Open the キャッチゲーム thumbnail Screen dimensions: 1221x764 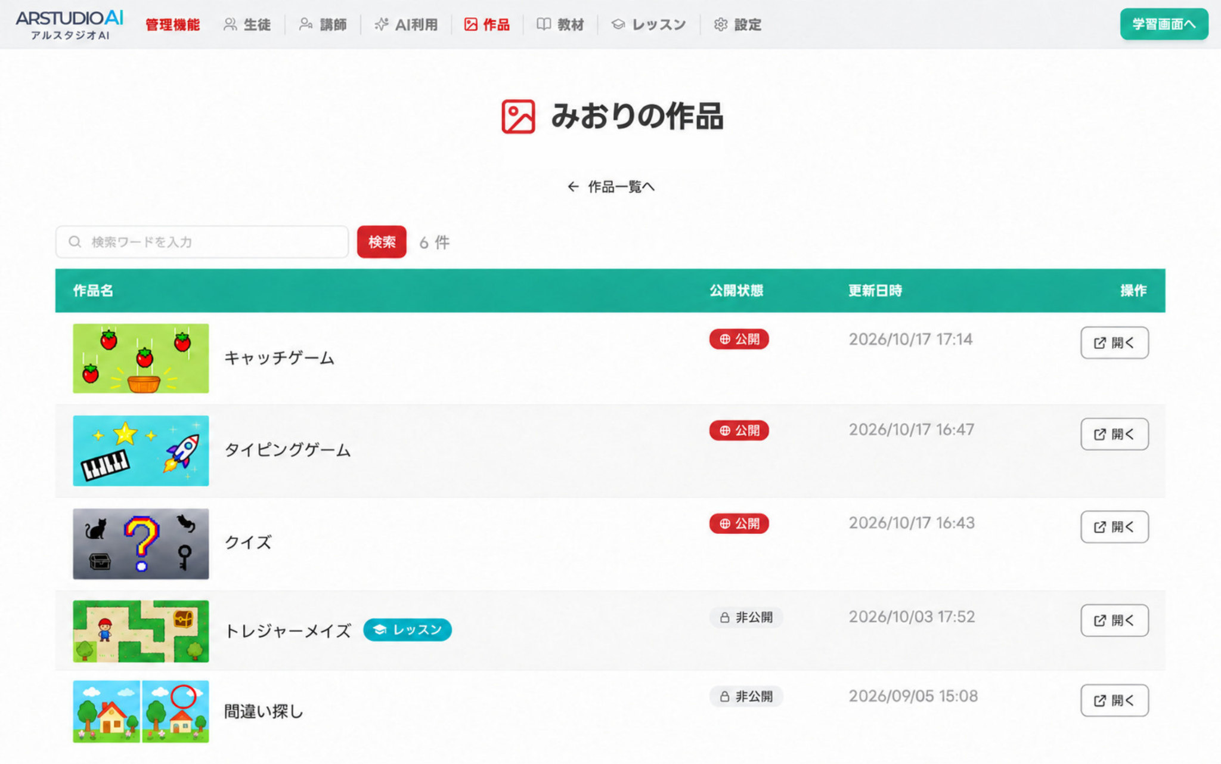coord(141,358)
